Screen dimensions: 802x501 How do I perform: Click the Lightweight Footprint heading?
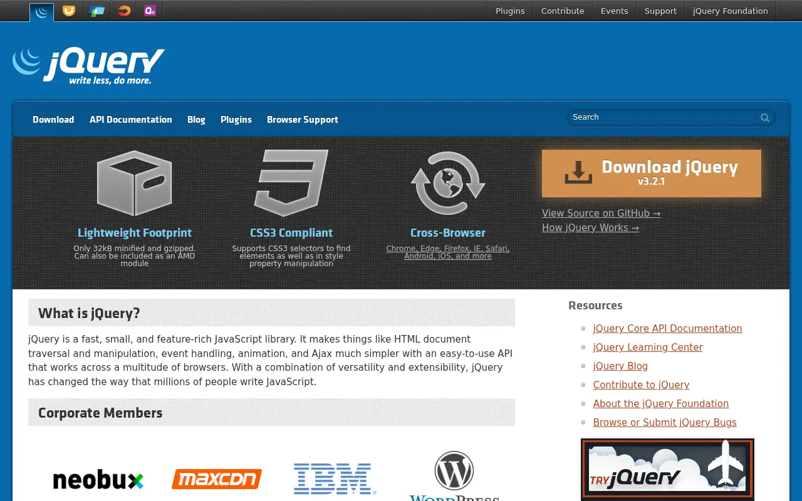(x=135, y=233)
